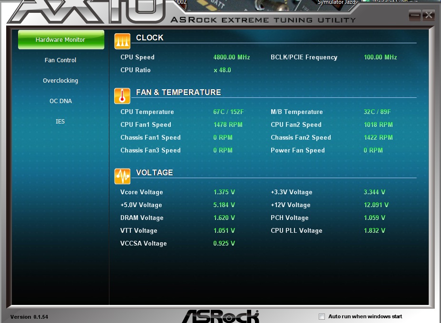
Task: Click the Version 0.1.54 text
Action: [29, 317]
